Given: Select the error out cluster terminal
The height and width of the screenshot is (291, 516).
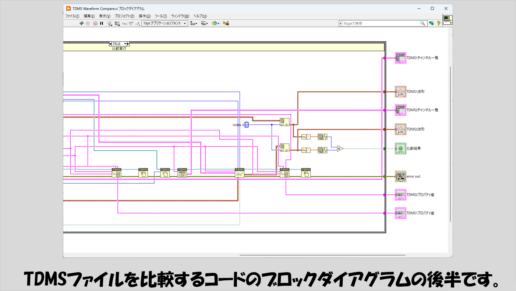Looking at the screenshot, I should coord(400,176).
